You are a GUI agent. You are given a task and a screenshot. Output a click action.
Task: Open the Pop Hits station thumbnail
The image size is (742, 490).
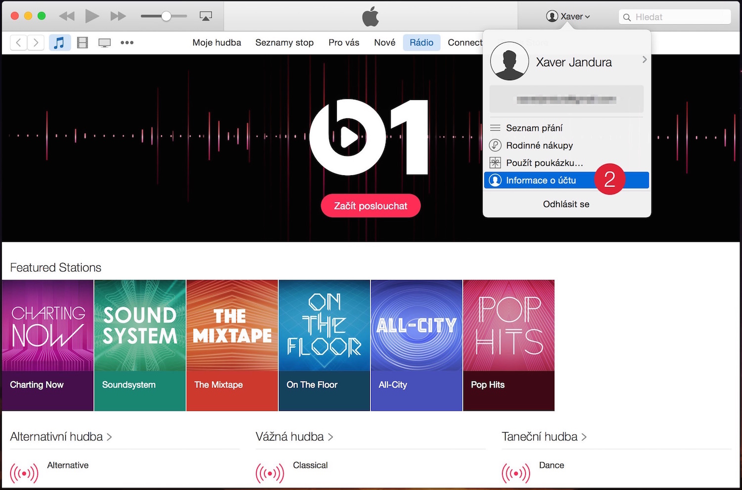(x=509, y=345)
